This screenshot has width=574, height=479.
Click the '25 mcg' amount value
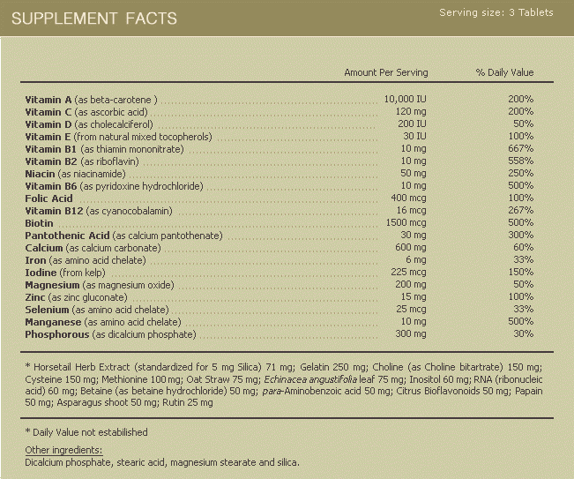[x=411, y=310]
